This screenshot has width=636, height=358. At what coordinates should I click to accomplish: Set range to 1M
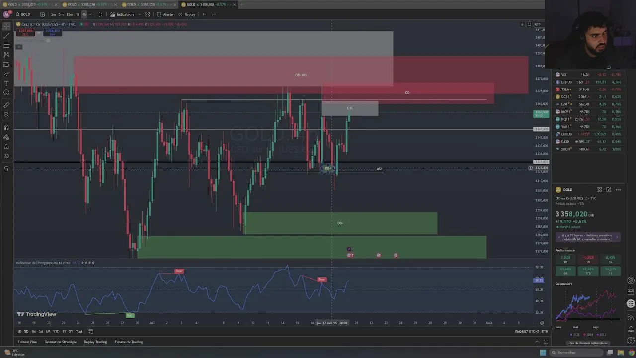(x=33, y=331)
